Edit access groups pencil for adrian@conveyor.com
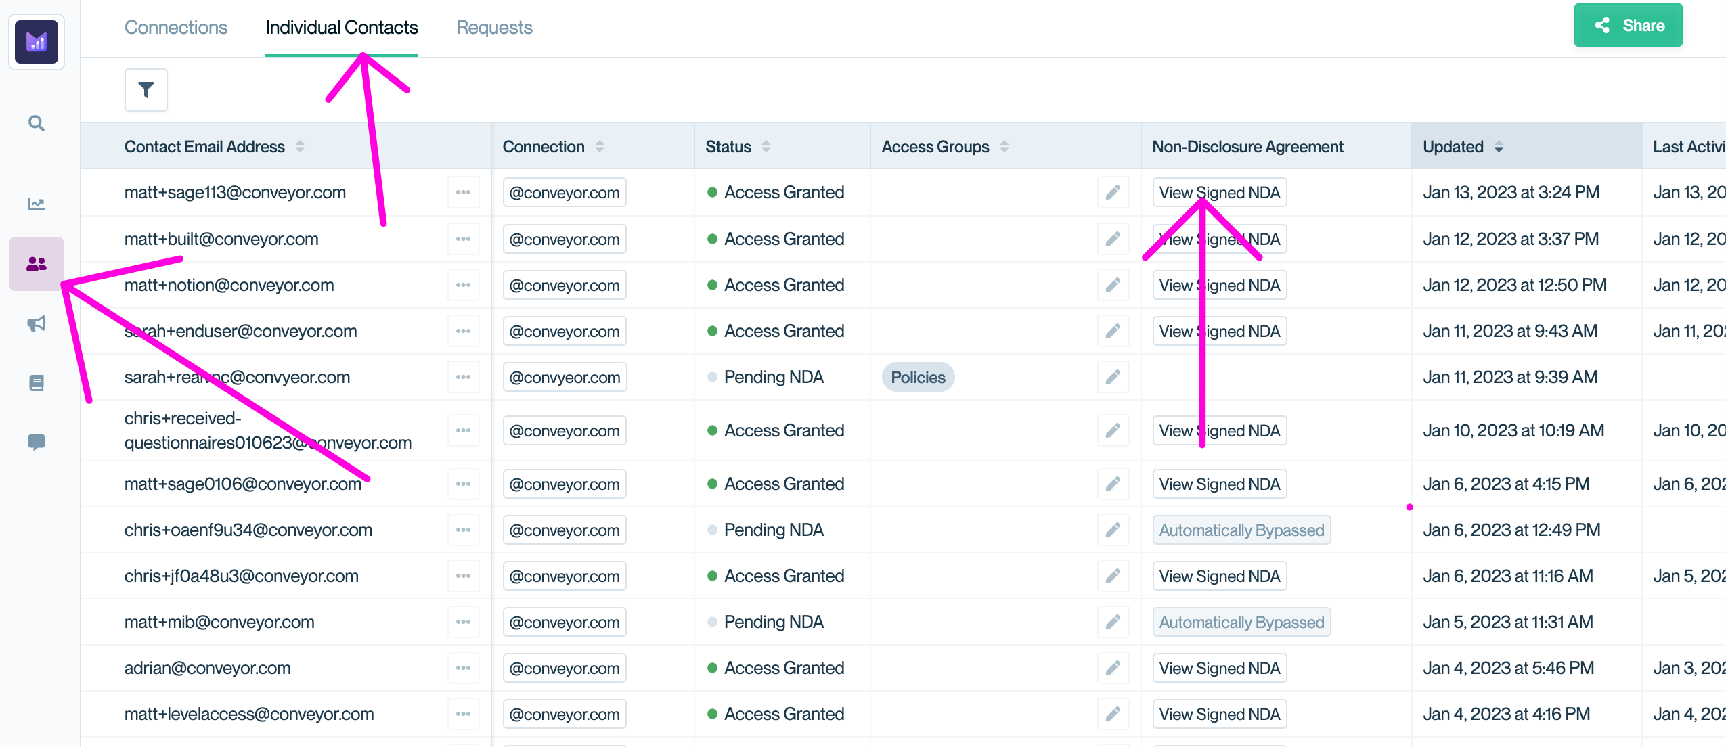1726x747 pixels. click(1113, 669)
